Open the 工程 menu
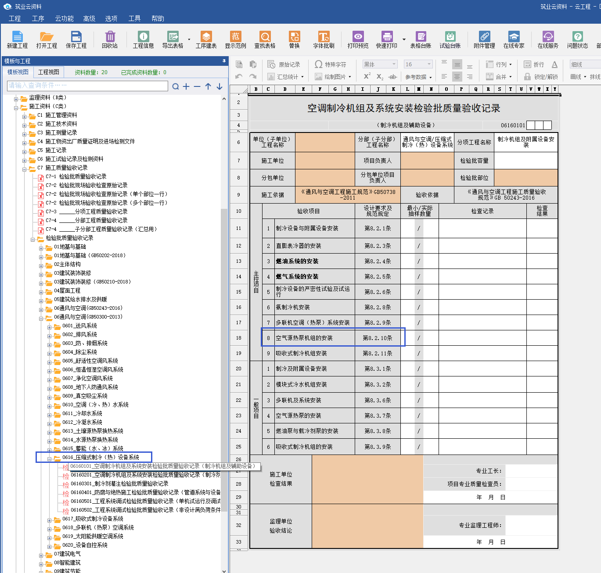Viewport: 601px width, 573px height. pos(14,18)
